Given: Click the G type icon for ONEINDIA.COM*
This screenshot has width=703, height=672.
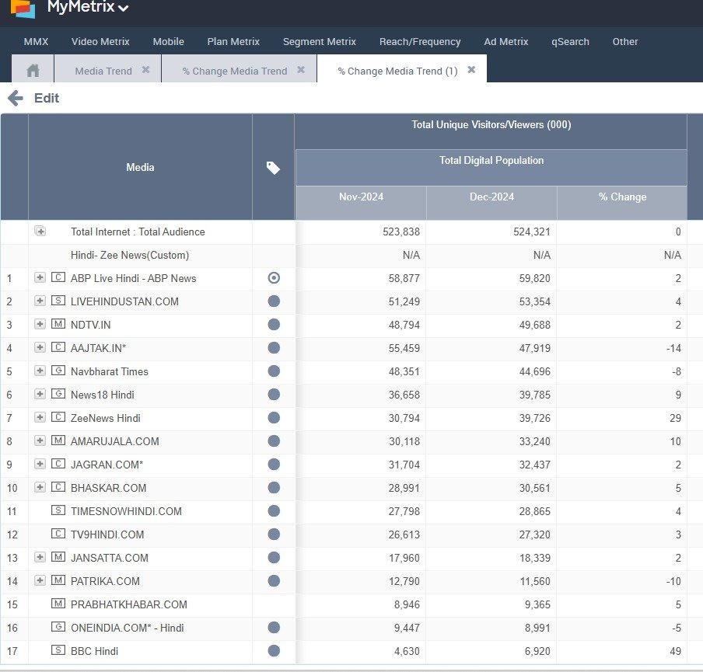Looking at the screenshot, I should [x=58, y=627].
